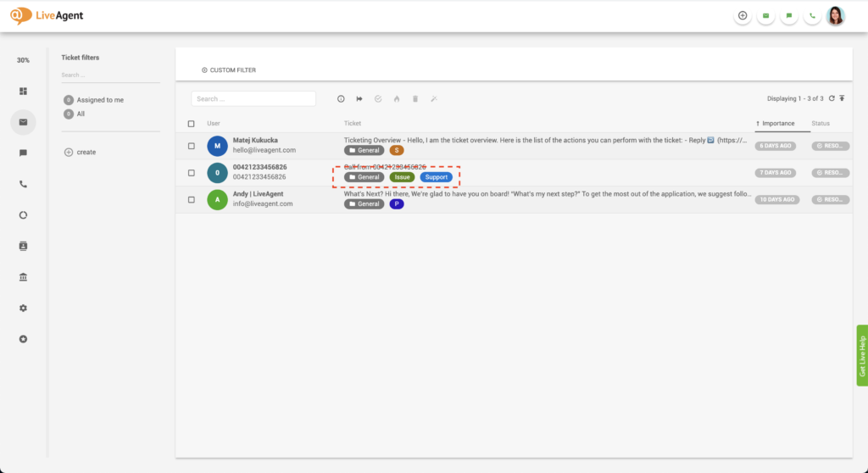This screenshot has width=868, height=473.
Task: Open Configuration gear icon in sidebar
Action: pyautogui.click(x=23, y=308)
